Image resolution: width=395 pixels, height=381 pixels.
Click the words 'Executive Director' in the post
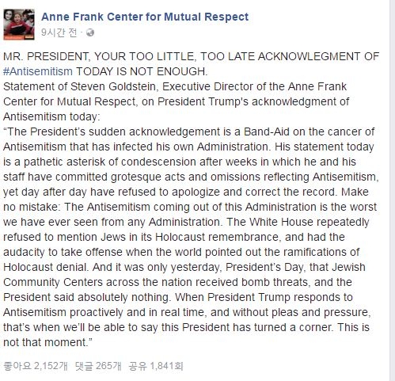coord(208,86)
